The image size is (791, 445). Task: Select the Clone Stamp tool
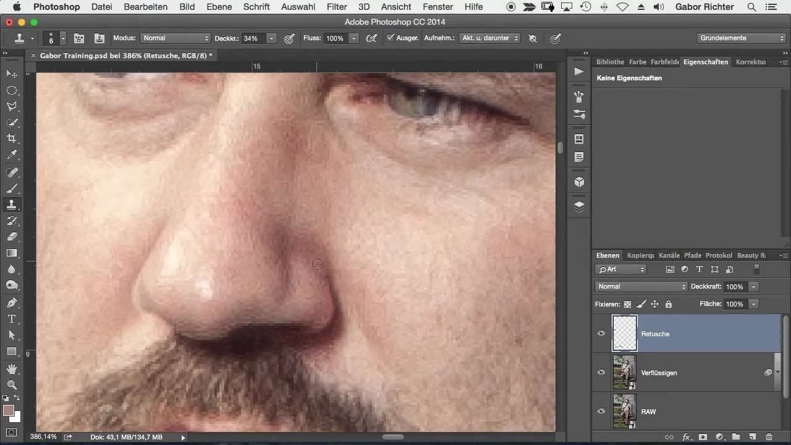click(x=12, y=204)
